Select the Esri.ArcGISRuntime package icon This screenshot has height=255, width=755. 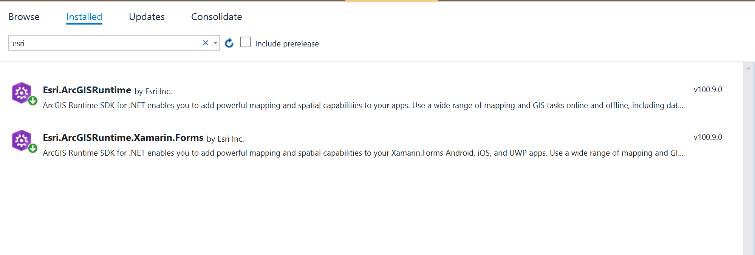[x=22, y=93]
